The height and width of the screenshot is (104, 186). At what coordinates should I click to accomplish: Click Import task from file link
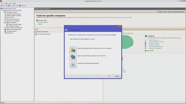click(x=43, y=22)
